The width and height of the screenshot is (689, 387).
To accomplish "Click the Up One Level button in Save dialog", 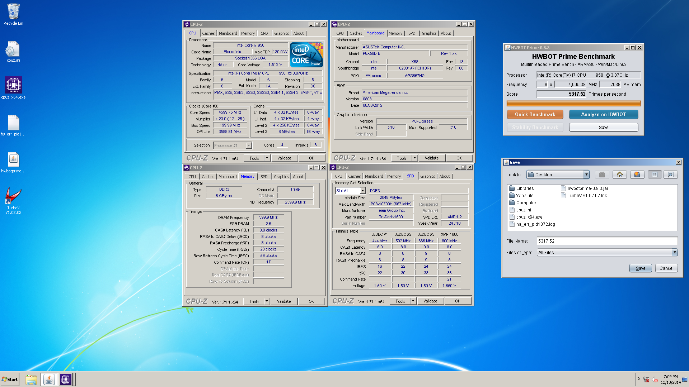I will 602,175.
